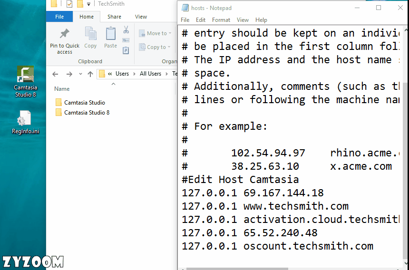Screen dimensions: 409x270
Task: Sort files by the Name column header
Action: click(x=62, y=89)
